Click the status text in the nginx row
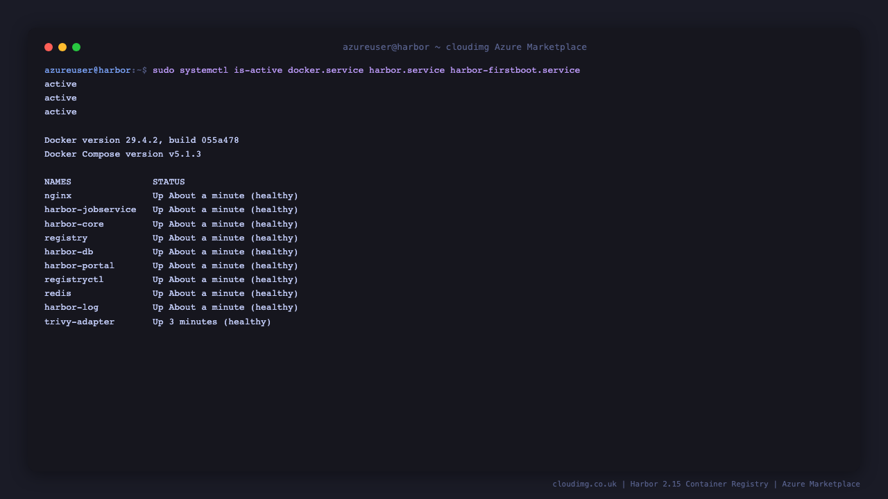This screenshot has width=888, height=499. tap(225, 195)
